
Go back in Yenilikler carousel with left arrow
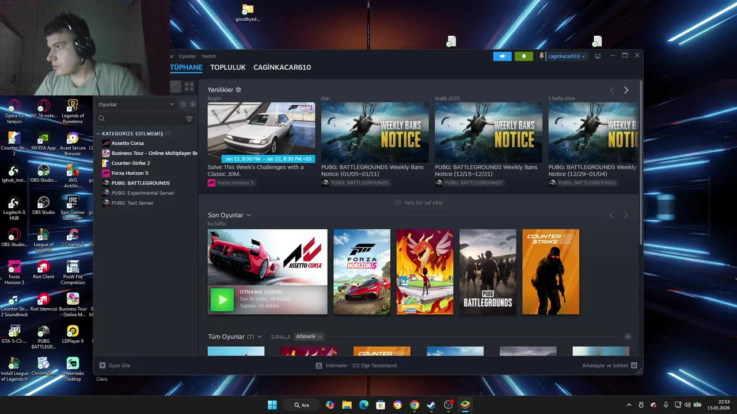click(612, 90)
